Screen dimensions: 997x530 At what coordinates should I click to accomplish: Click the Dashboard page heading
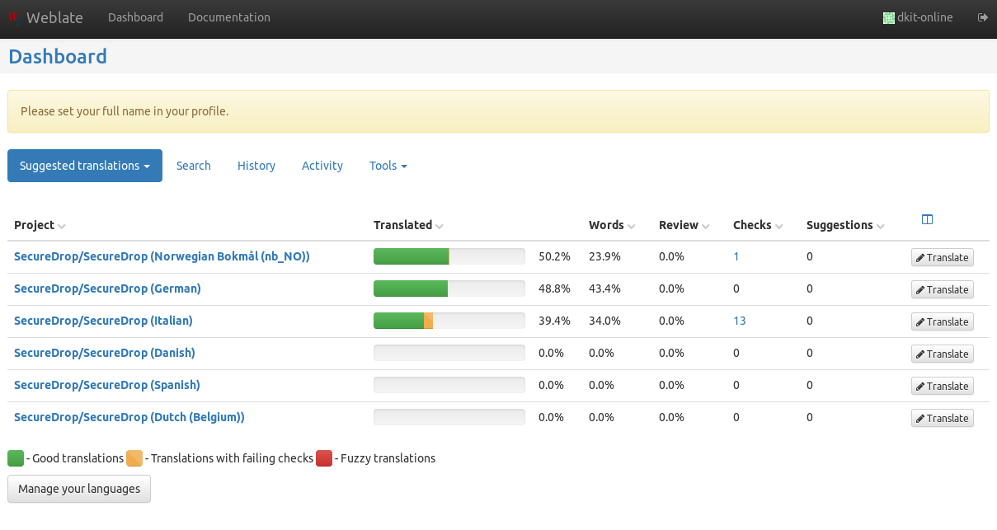pyautogui.click(x=58, y=56)
